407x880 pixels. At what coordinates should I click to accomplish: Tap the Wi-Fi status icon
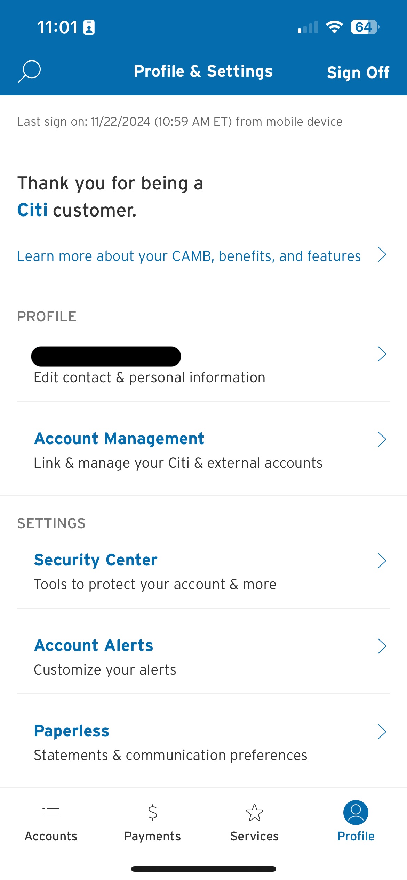(x=334, y=27)
